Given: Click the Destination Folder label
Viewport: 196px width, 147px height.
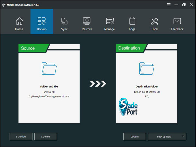Looking at the screenshot, I should tap(147, 86).
